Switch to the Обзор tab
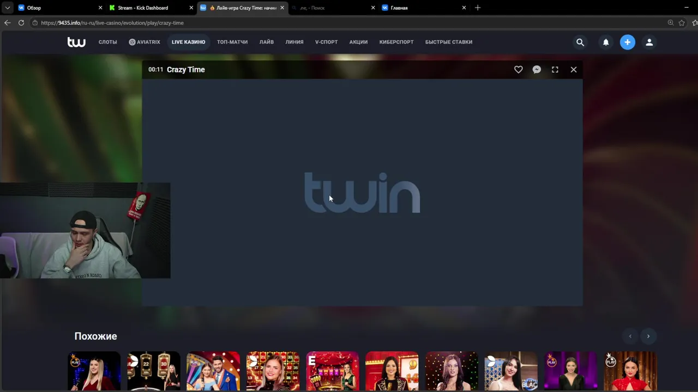The image size is (698, 392). pyautogui.click(x=59, y=8)
